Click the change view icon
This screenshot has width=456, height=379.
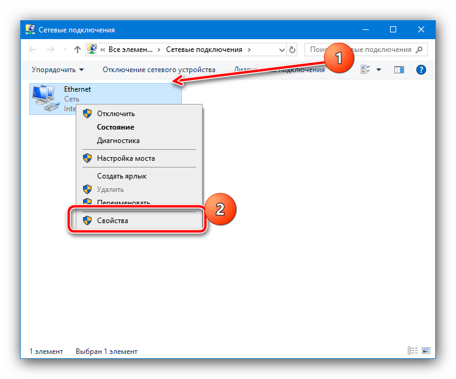(365, 70)
